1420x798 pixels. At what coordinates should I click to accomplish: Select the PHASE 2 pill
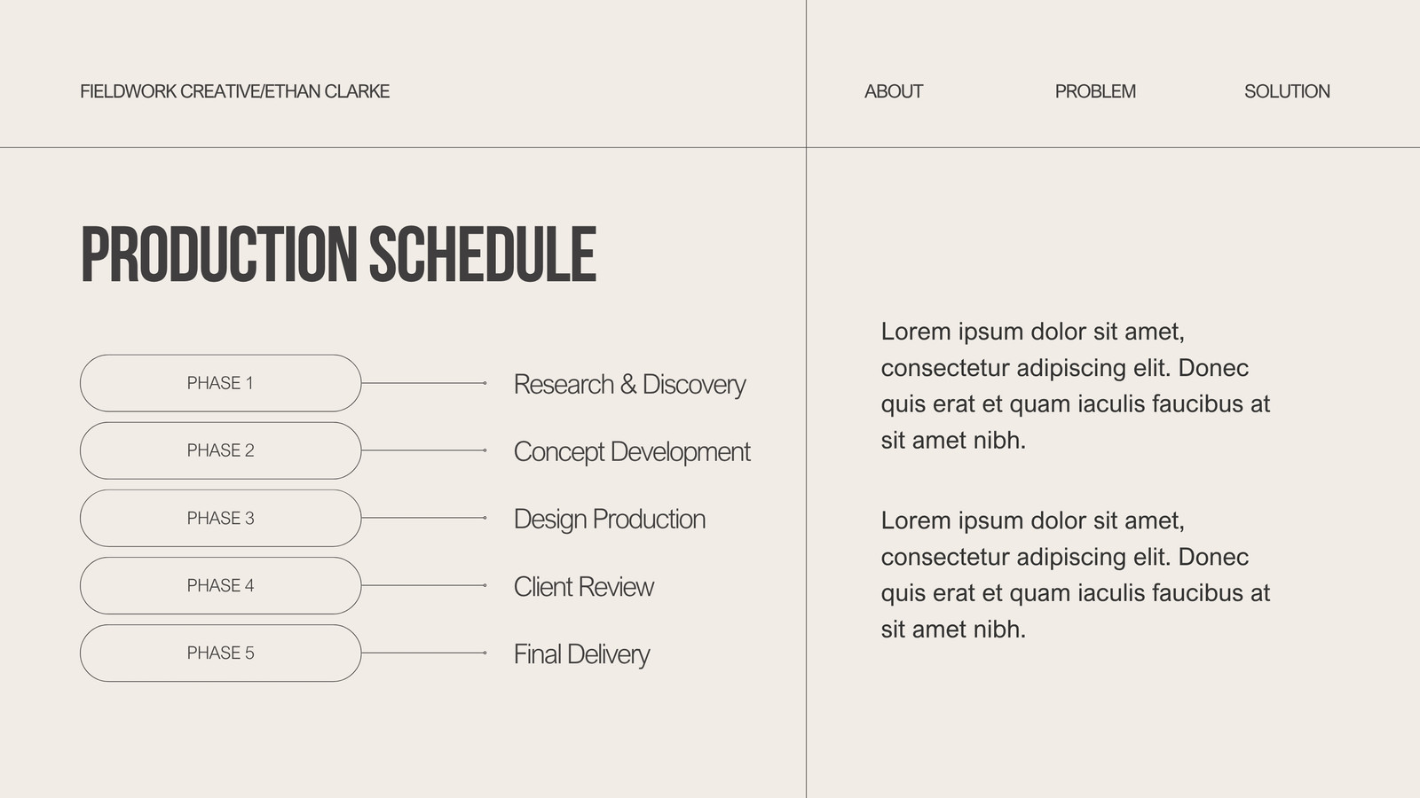(220, 450)
